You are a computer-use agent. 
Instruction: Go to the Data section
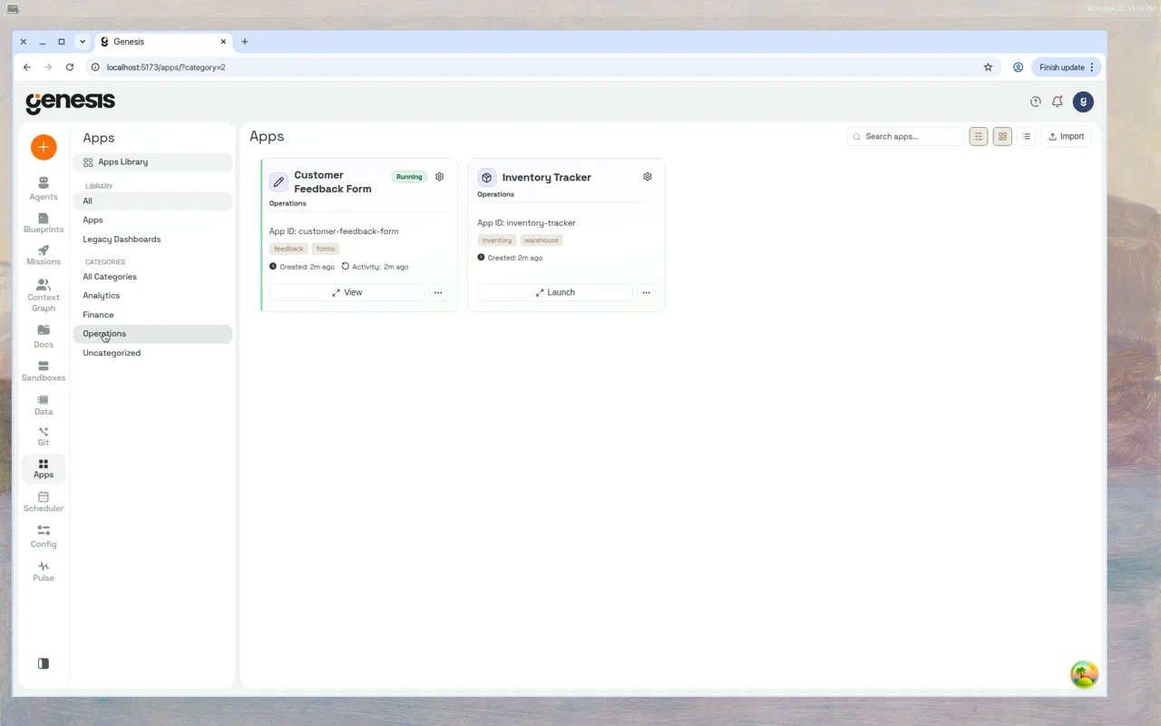(x=44, y=405)
